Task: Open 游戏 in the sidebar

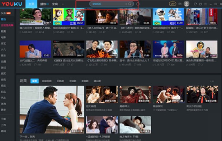Action: point(3,68)
